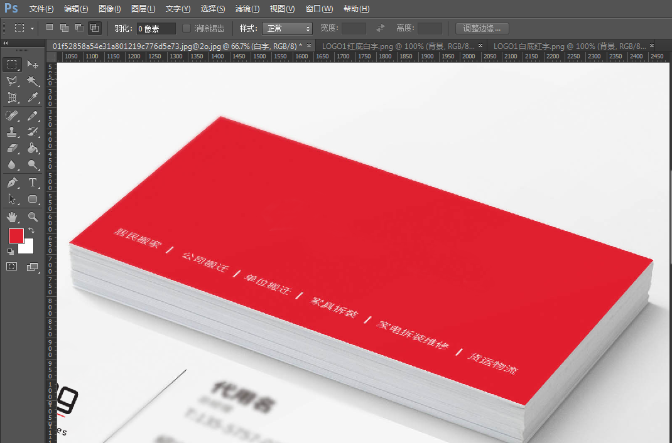Open the white background color picker
Viewport: 672px width, 443px height.
tap(28, 248)
